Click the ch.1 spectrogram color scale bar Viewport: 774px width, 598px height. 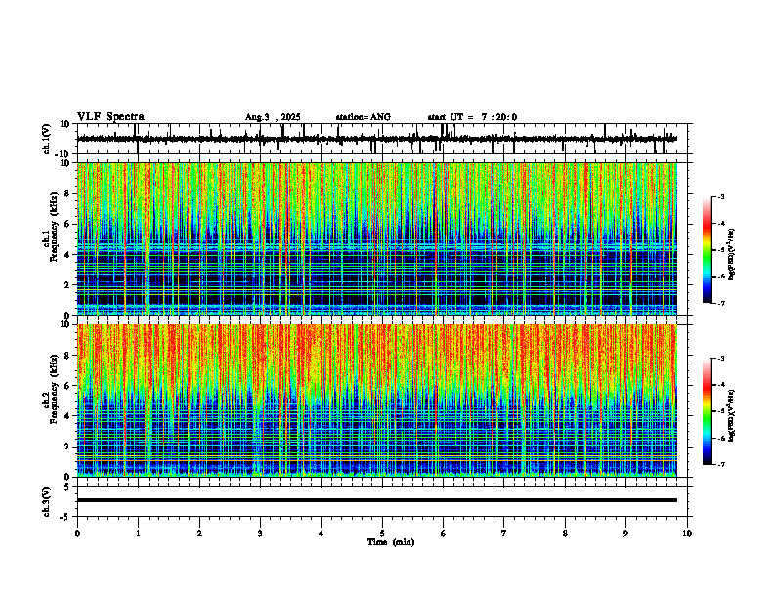point(707,250)
